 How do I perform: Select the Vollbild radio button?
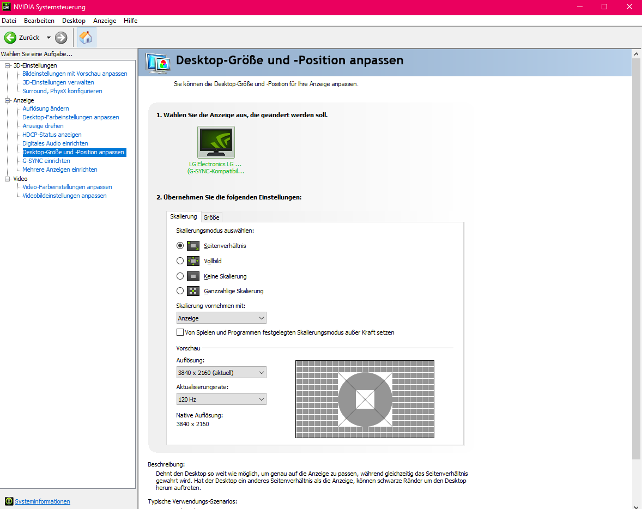[180, 261]
